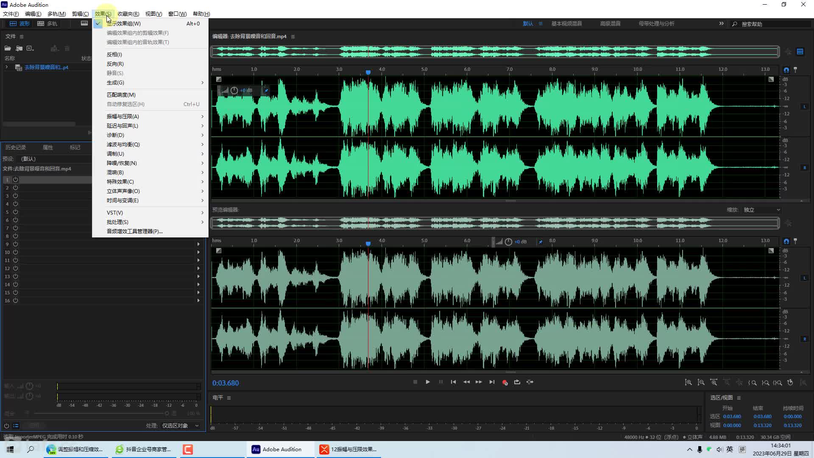Switch to Properties tab 属性
Screen dimensions: 814x458
48,148
